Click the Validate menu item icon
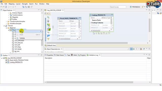This screenshot has width=162, height=91. pyautogui.click(x=17, y=38)
